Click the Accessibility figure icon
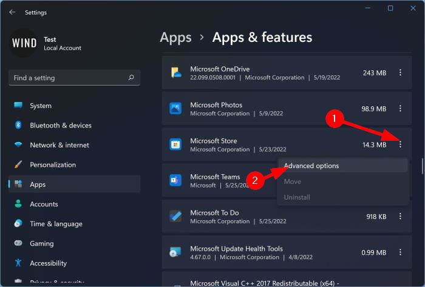This screenshot has width=425, height=287. point(18,263)
